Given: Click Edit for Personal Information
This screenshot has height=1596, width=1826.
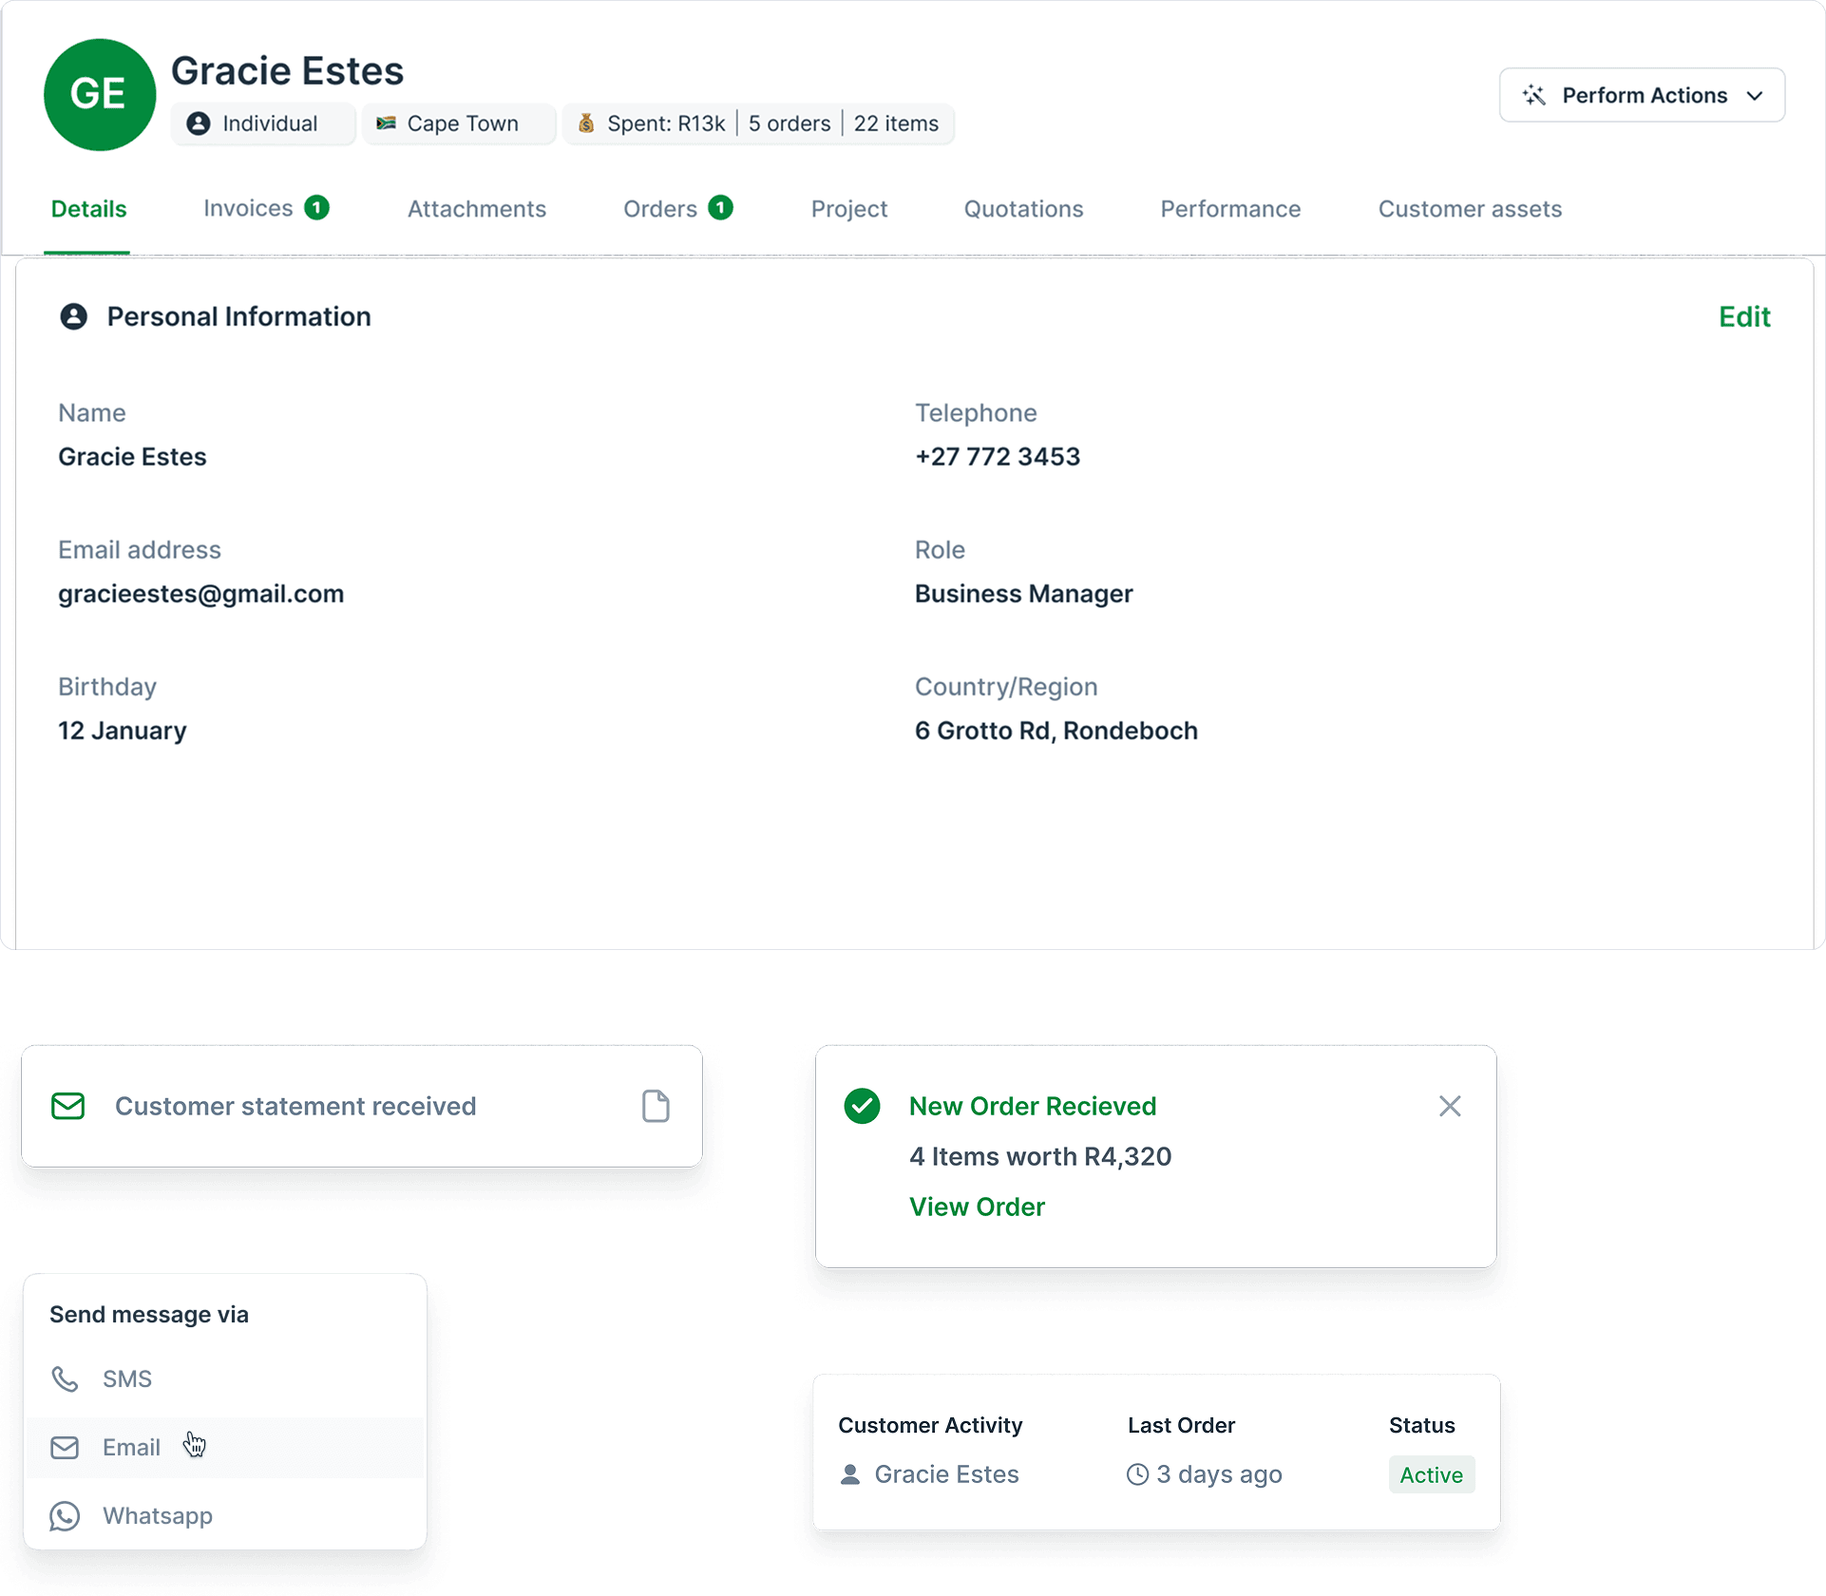Looking at the screenshot, I should (x=1743, y=316).
